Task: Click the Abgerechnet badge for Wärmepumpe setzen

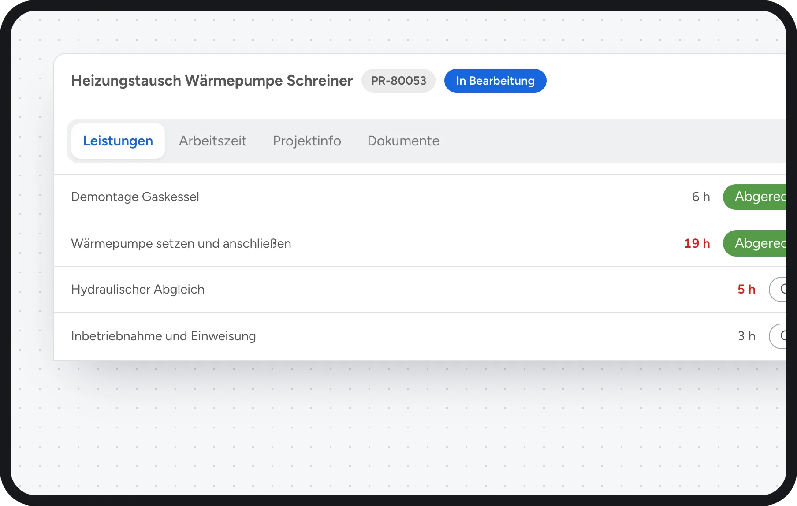Action: point(755,243)
